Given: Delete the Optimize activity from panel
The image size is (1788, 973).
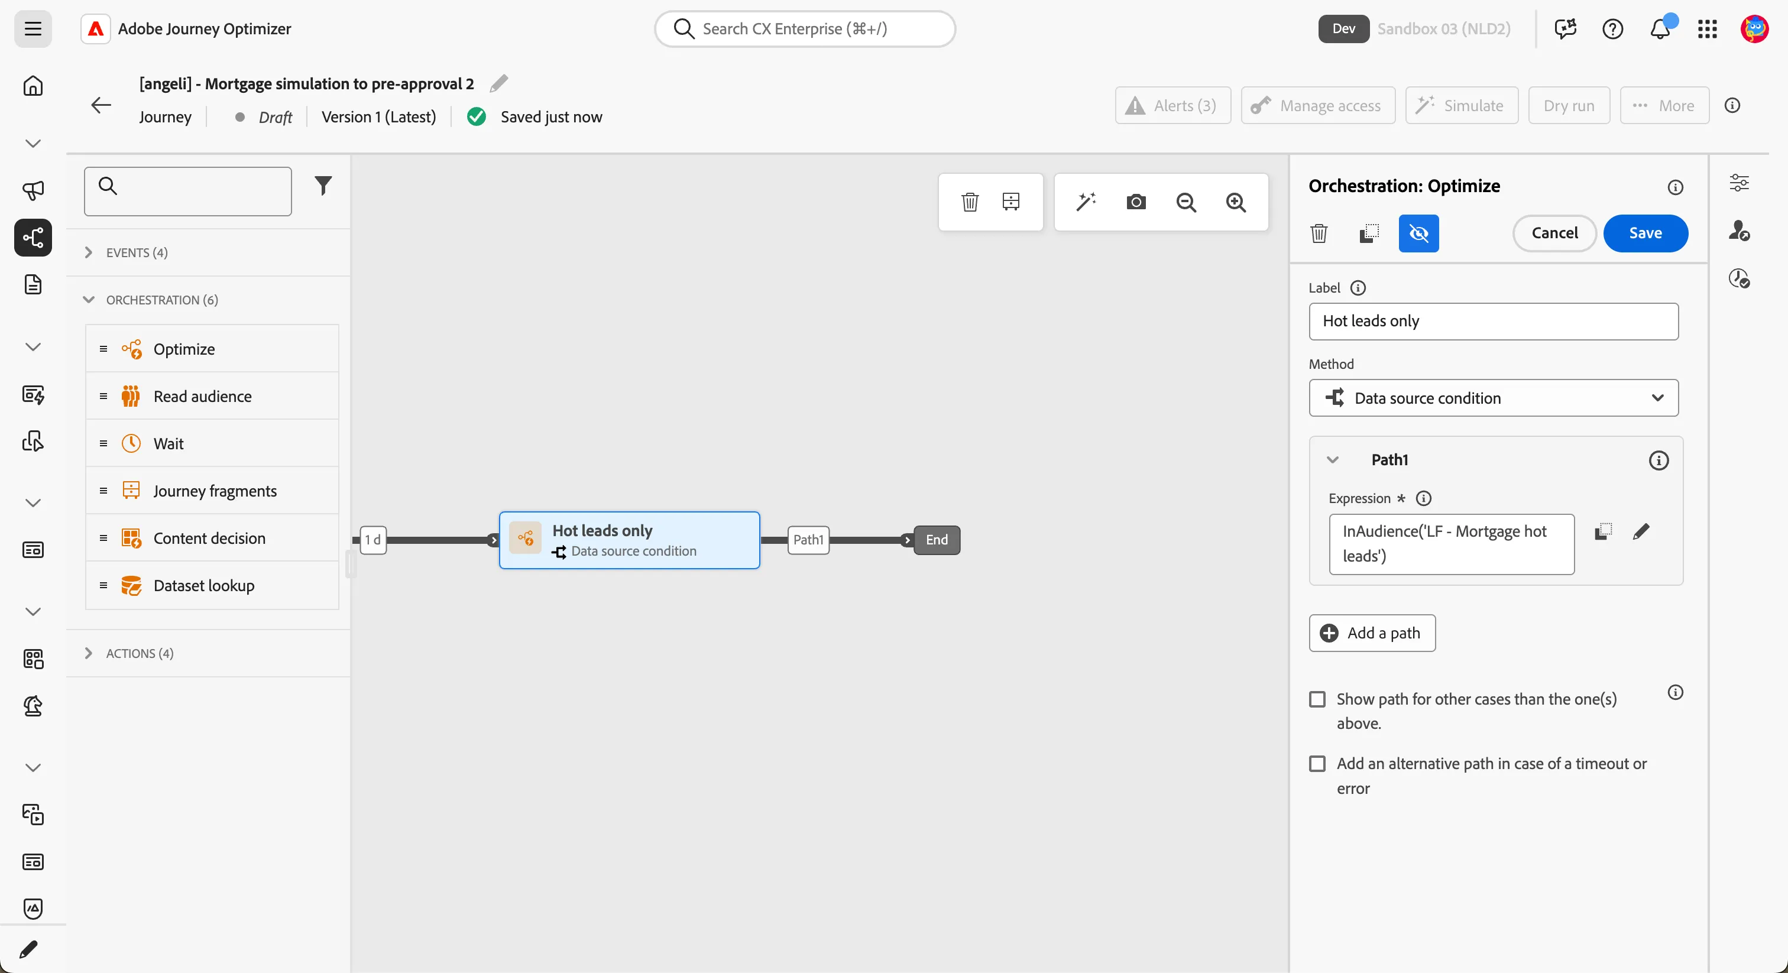Looking at the screenshot, I should pyautogui.click(x=1319, y=233).
